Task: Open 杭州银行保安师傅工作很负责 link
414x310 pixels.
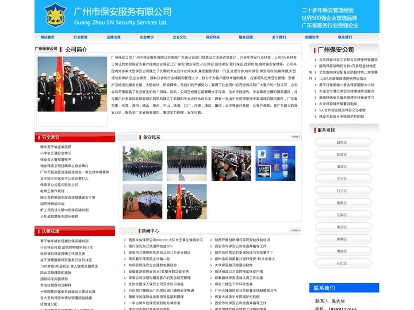Action: 63,254
